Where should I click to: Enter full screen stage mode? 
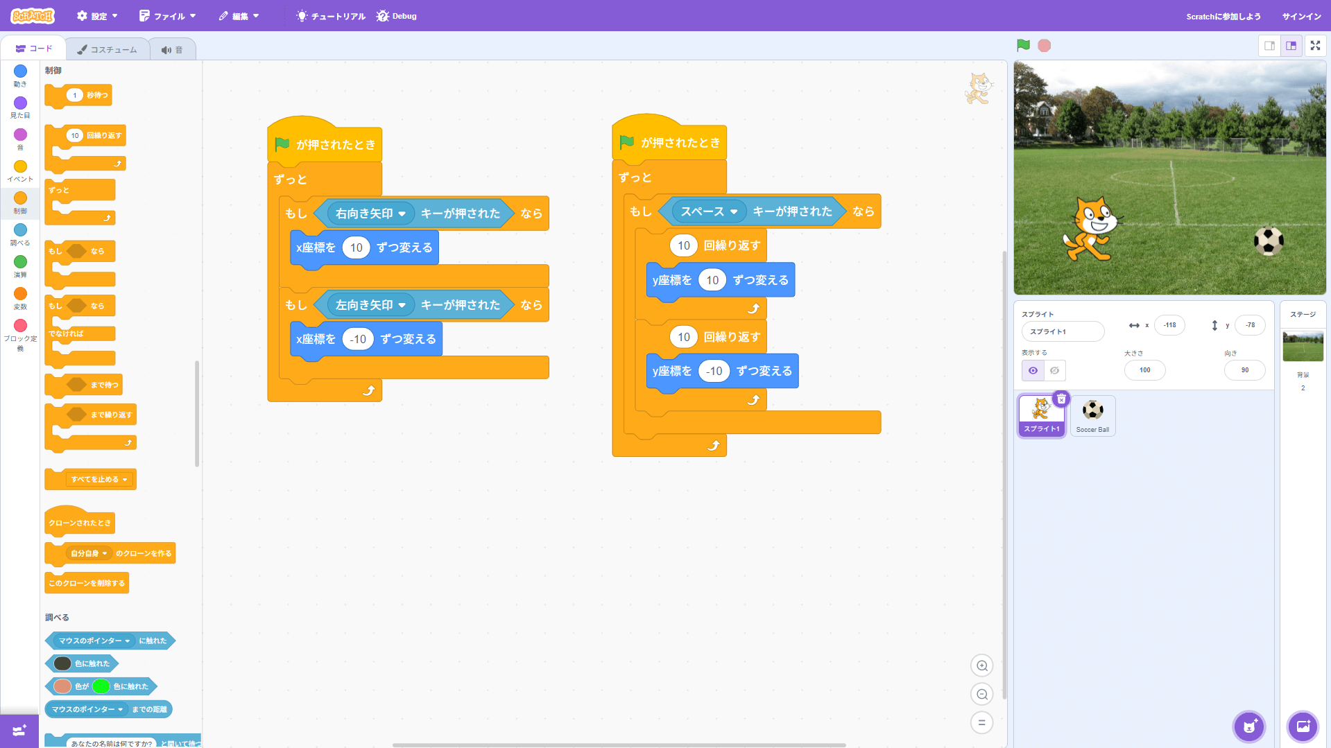pos(1315,46)
